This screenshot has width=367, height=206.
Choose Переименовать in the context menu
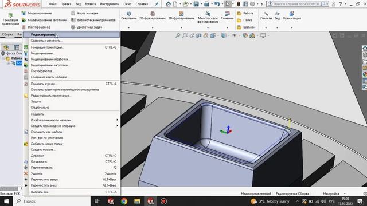click(x=71, y=168)
